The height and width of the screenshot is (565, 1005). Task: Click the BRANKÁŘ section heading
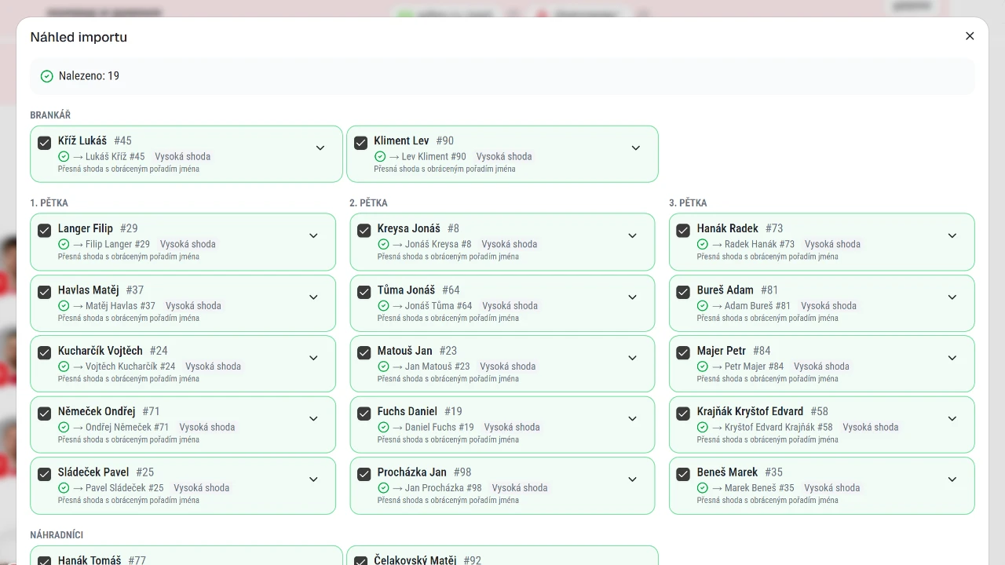[x=50, y=115]
